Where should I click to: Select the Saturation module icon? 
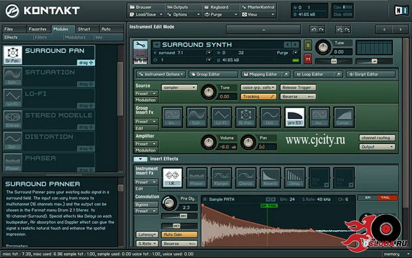(x=13, y=76)
